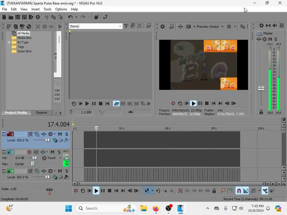Click the Save project icon
Screen dimensions: 287x215
(x=18, y=17)
